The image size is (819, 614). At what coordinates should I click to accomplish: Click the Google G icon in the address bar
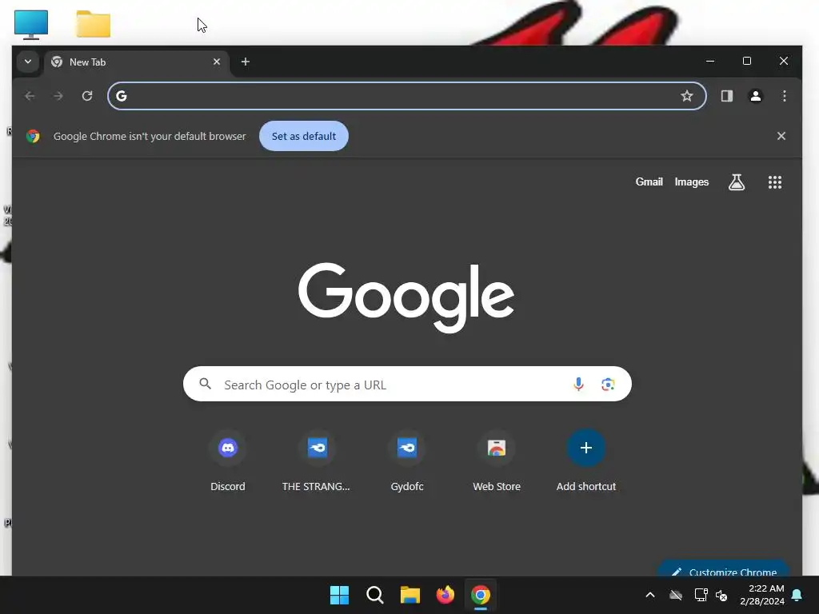122,96
